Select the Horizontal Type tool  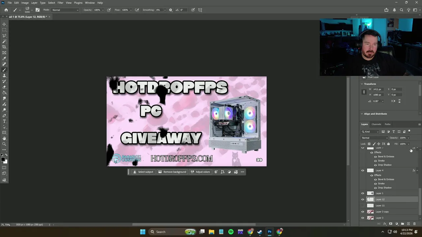pos(4,121)
